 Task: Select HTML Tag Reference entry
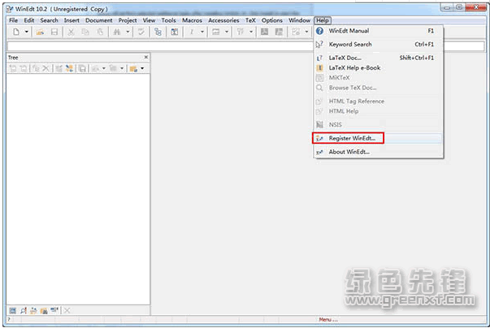coord(379,101)
